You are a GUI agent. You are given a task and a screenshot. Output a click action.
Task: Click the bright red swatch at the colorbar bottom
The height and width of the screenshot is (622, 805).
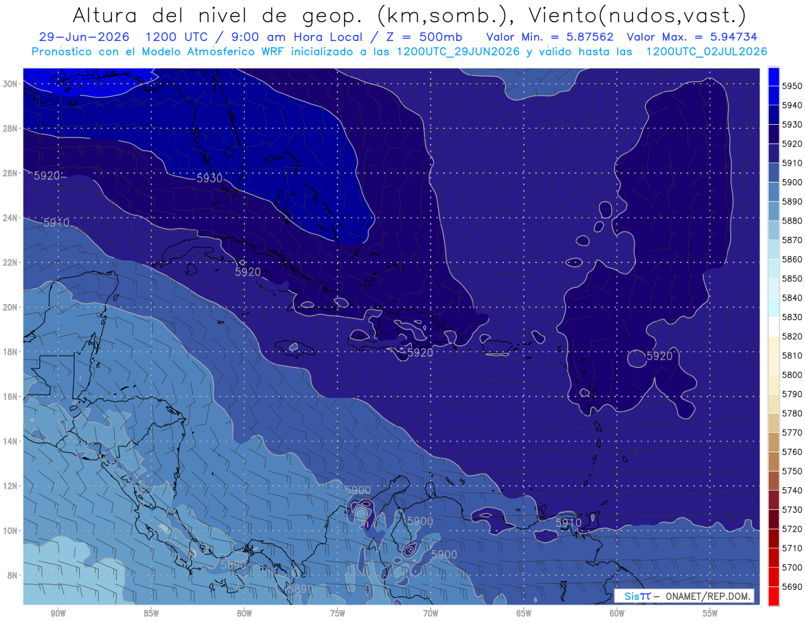coord(773,596)
